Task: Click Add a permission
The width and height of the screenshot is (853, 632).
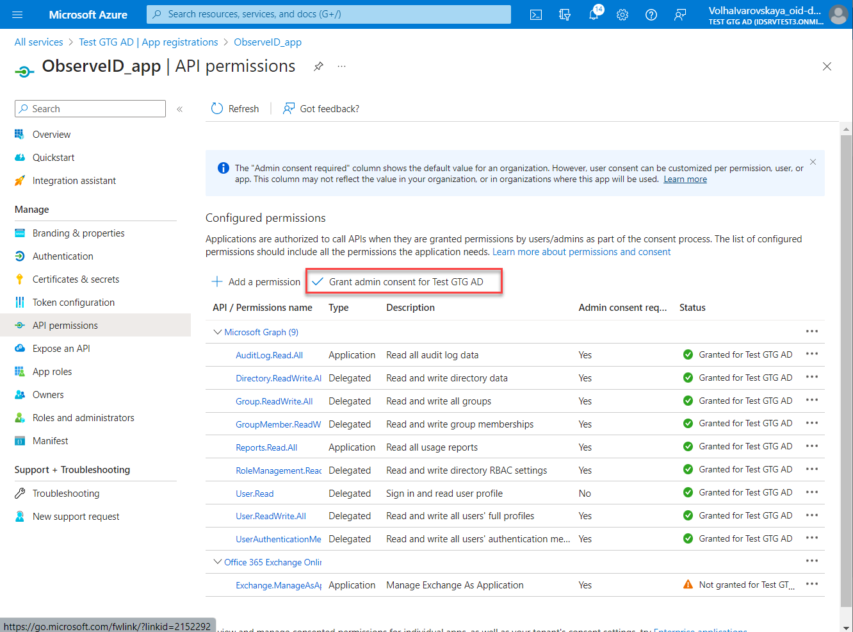Action: click(256, 282)
